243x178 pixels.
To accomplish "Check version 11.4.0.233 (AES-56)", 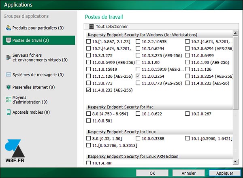I will (x=188, y=83).
